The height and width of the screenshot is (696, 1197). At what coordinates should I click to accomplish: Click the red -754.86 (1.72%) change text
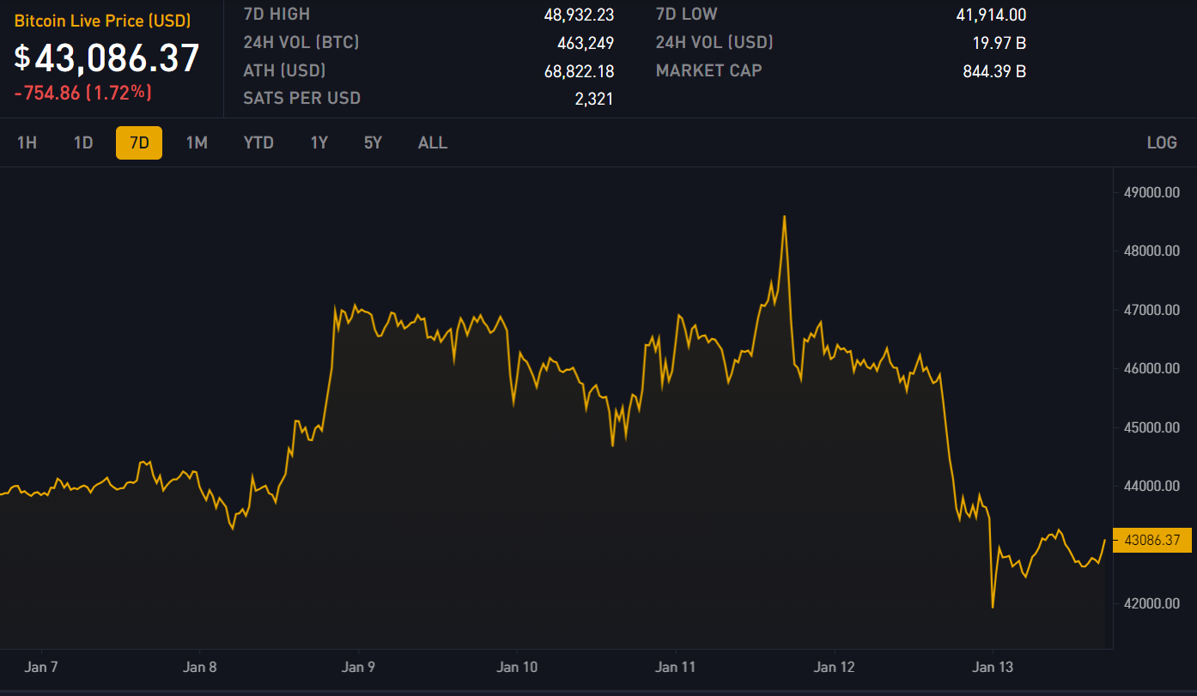coord(83,93)
